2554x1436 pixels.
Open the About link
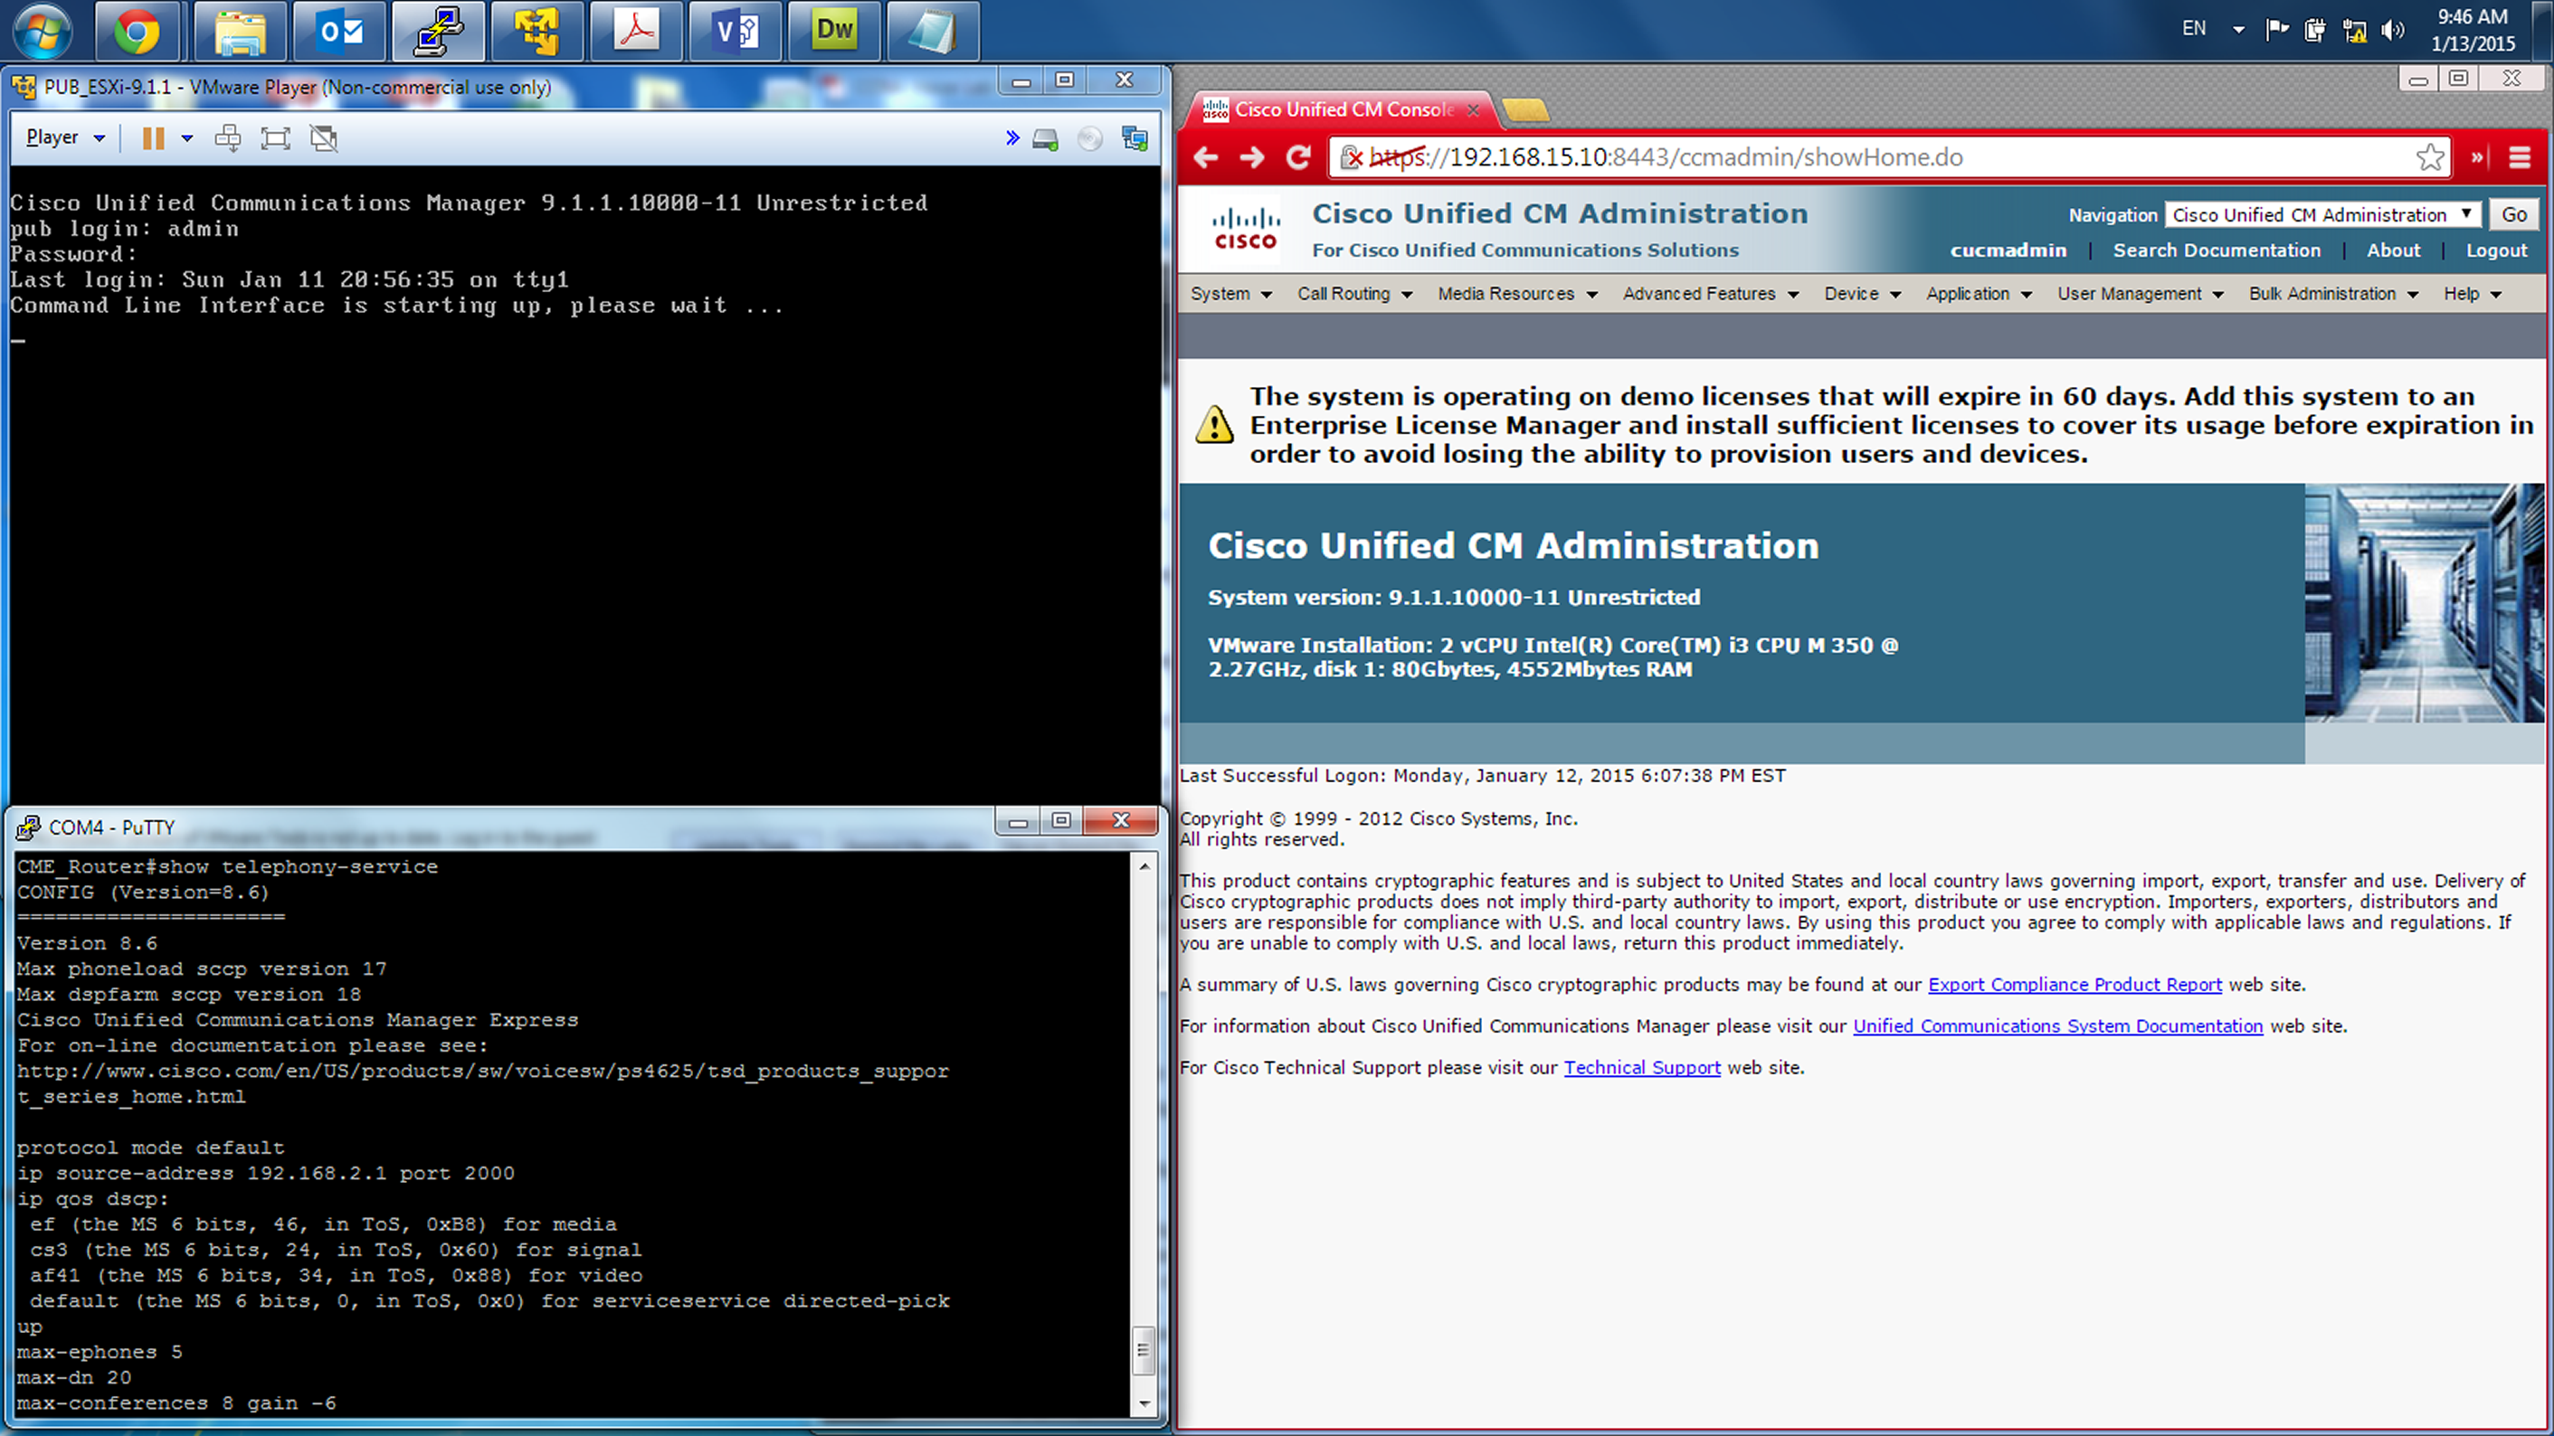tap(2393, 250)
